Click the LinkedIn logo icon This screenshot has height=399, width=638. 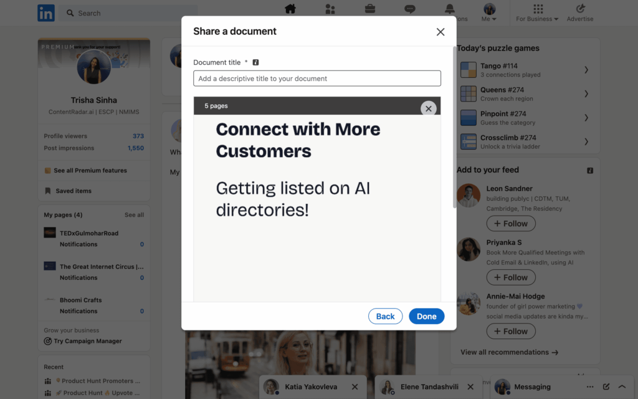(46, 13)
